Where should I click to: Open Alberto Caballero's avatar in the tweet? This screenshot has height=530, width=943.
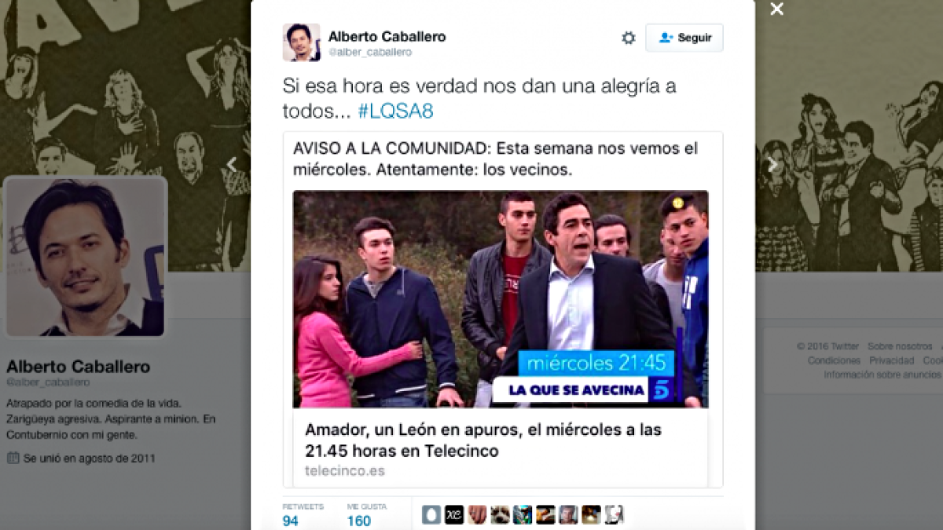(x=302, y=42)
